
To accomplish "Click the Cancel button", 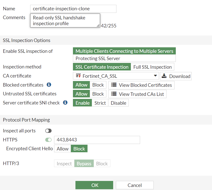I will click(x=135, y=185).
